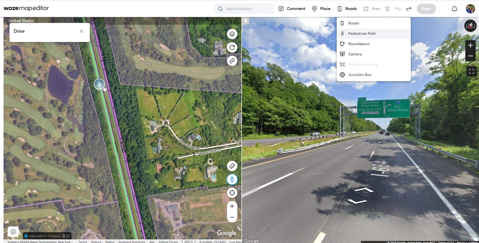The image size is (479, 243).
Task: Open the Status link in the footer
Action: point(110,242)
